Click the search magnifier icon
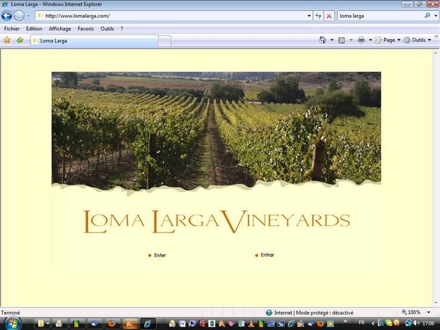Viewport: 440px width, 330px height. 427,15
